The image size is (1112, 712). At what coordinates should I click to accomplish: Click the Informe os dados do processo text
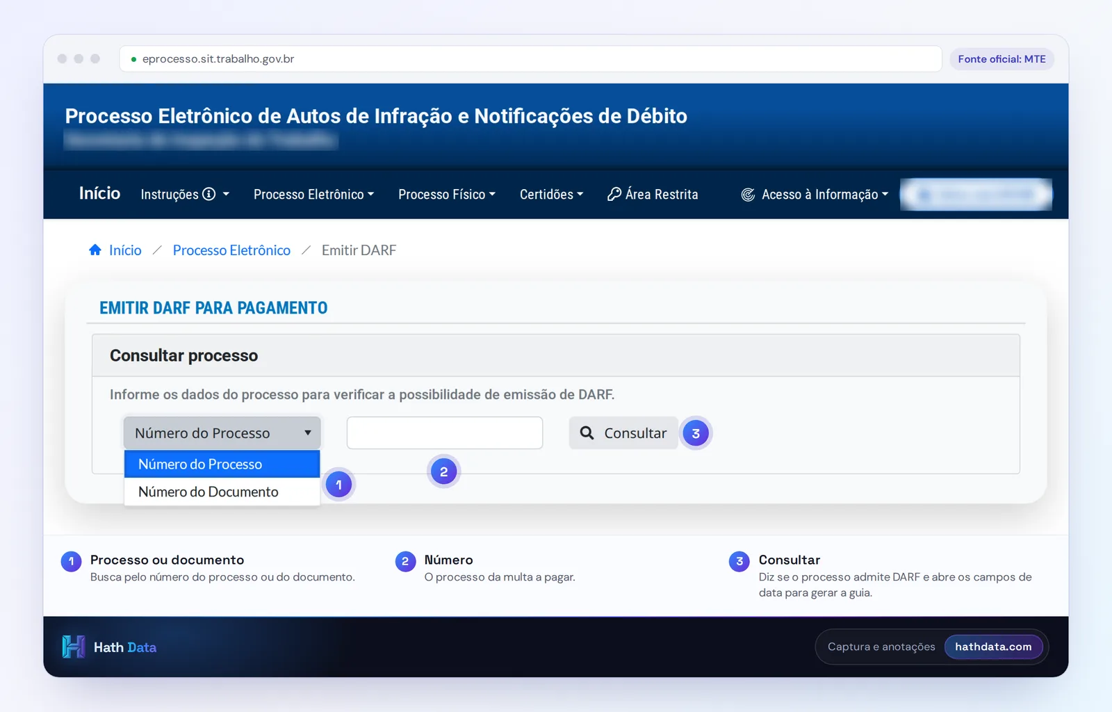[x=362, y=395]
